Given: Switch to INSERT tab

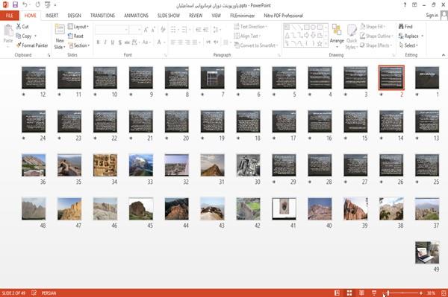Looking at the screenshot, I should (52, 16).
